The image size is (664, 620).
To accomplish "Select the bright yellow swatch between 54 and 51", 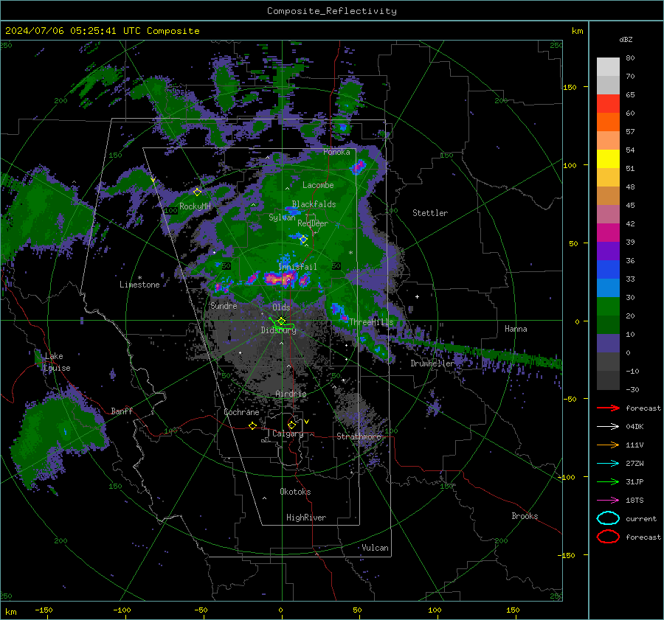I will (608, 159).
